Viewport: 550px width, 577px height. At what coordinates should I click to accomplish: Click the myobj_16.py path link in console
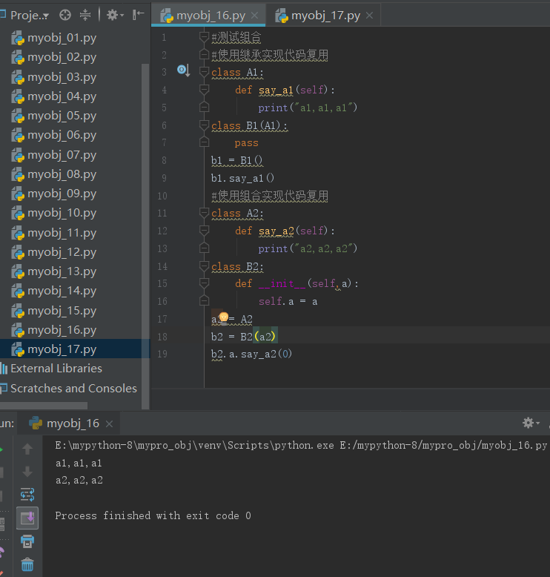point(443,446)
